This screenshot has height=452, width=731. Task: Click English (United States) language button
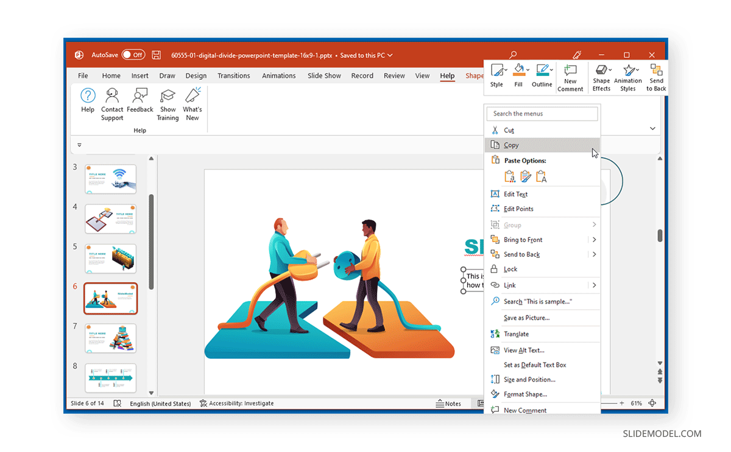click(x=160, y=403)
